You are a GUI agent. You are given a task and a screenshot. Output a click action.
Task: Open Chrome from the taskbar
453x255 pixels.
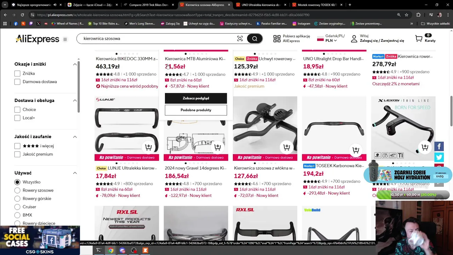pos(111,250)
